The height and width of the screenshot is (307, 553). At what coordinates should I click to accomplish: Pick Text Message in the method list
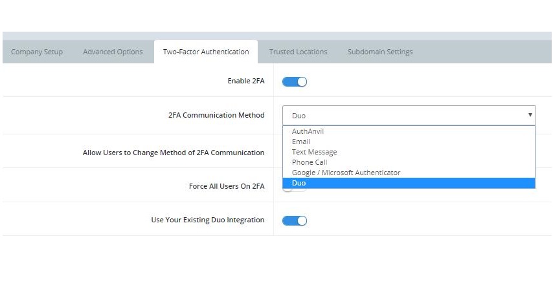(x=314, y=152)
